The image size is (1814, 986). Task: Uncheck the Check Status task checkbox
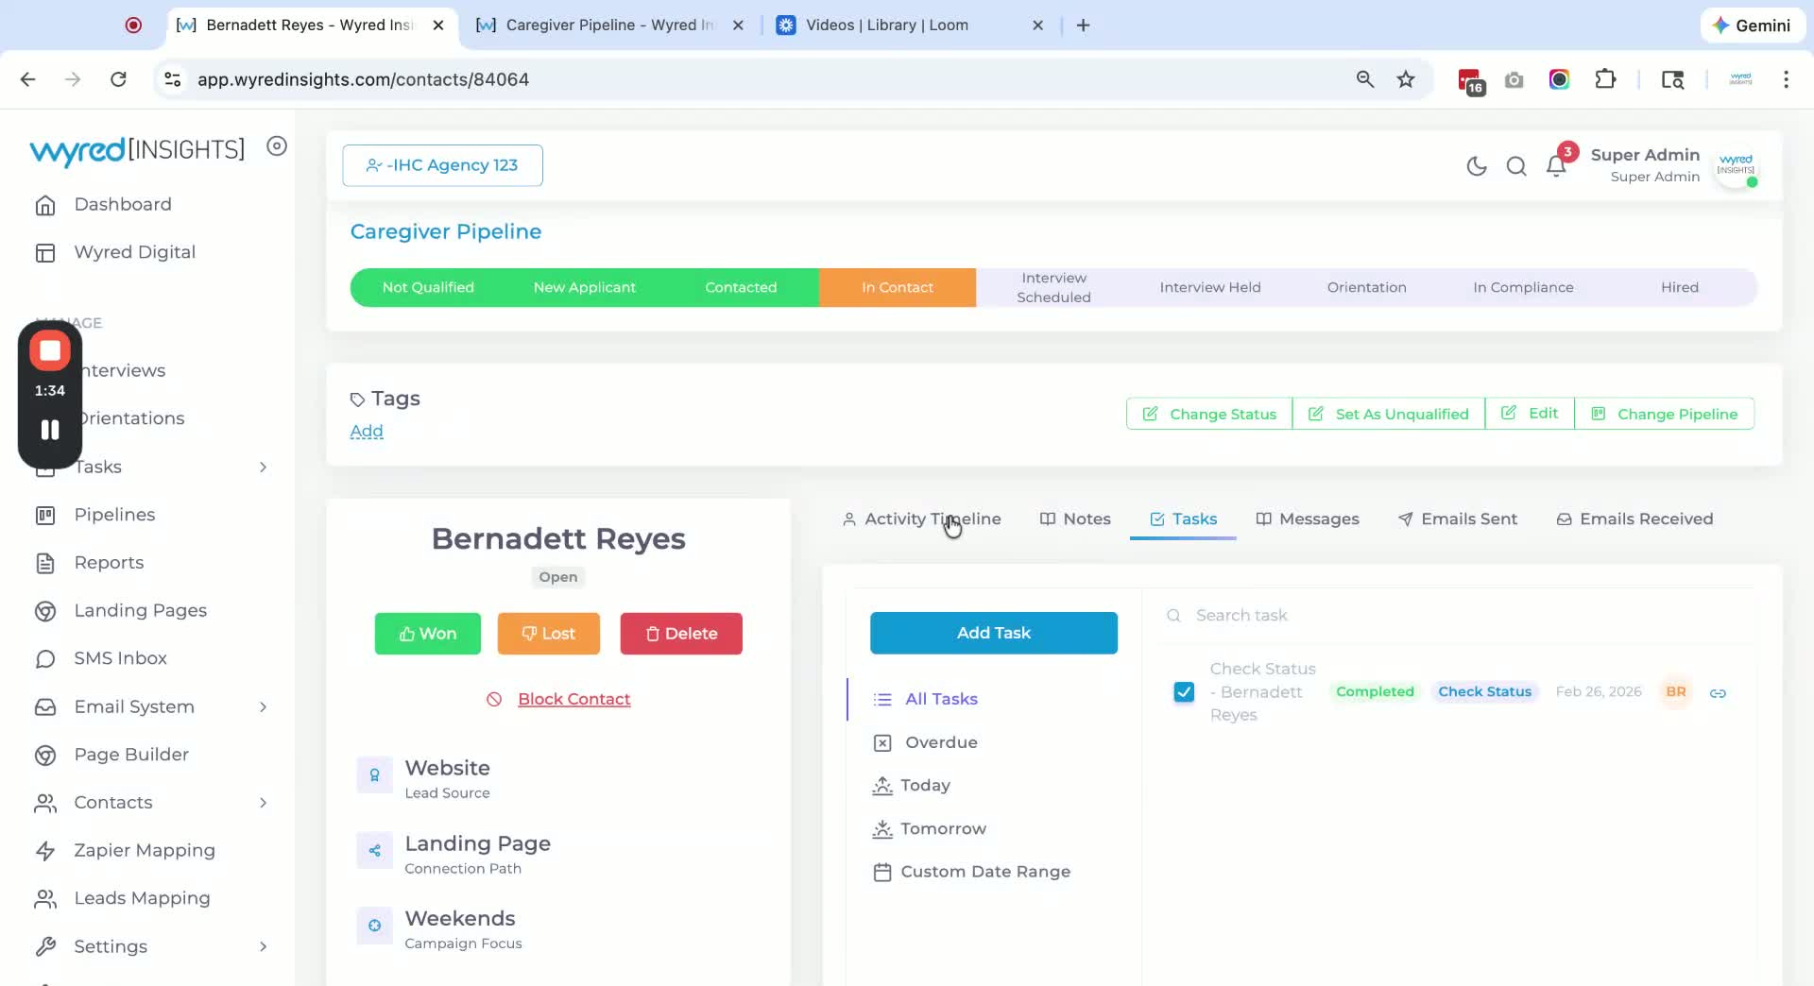pos(1184,692)
